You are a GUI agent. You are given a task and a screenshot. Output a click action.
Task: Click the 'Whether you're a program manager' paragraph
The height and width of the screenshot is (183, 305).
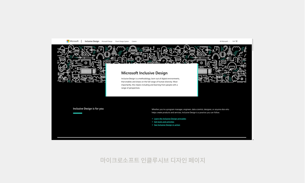[190, 111]
